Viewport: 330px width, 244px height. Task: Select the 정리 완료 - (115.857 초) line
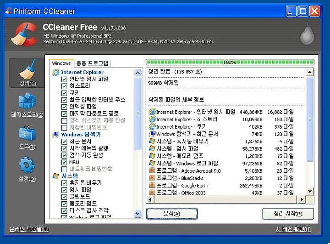[175, 72]
